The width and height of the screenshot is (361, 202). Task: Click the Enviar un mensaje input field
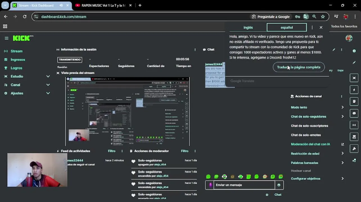coord(244,185)
